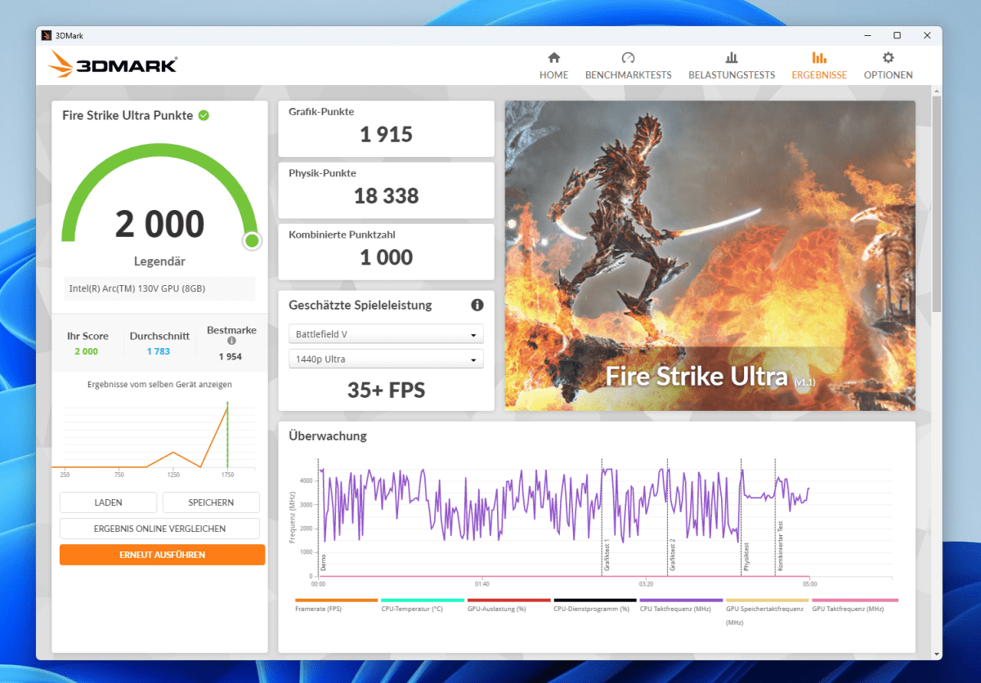
Task: Click the score distribution mini chart
Action: pos(154,439)
